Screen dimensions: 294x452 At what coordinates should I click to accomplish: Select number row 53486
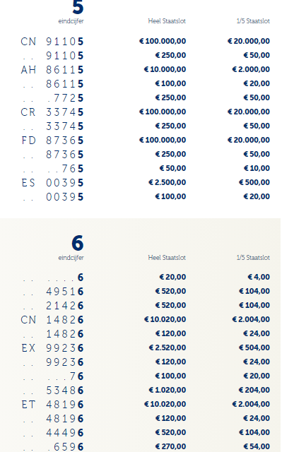52,391
